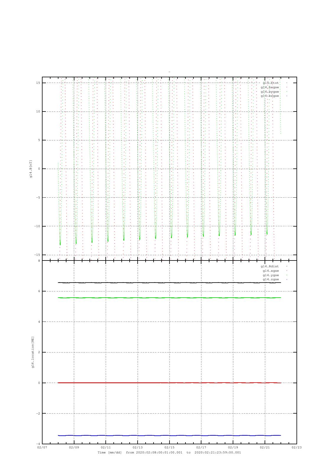This screenshot has width=334, height=472.
Task: Click the g14.B[nT] vertical axis label
Action: (31, 169)
